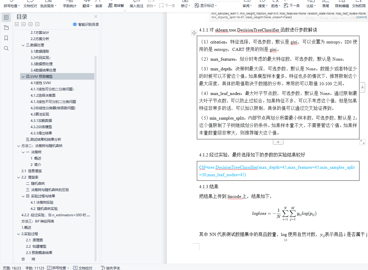Screen dimensions: 368x270
Task: Select 4.3.2训练模型 in the outline
Action: click(41, 127)
